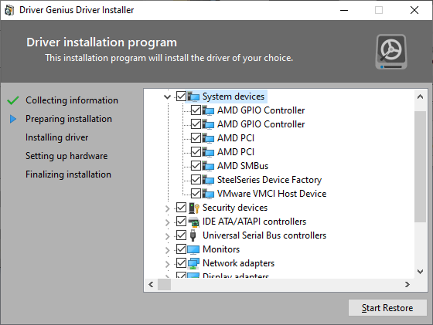The image size is (433, 325).
Task: Uncheck the VMware VMCI Host Device checkbox
Action: [x=196, y=194]
